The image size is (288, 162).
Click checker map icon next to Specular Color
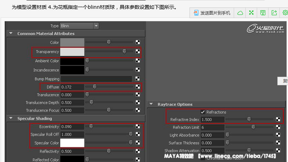138,142
